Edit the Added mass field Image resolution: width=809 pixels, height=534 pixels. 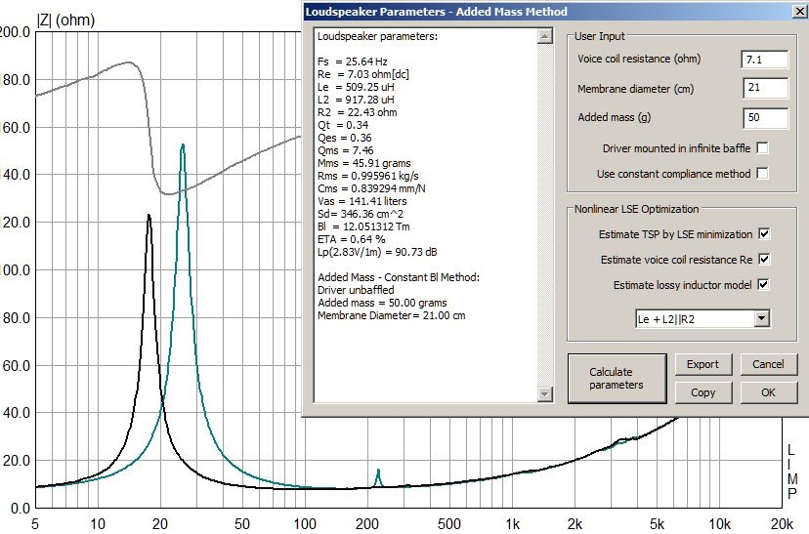765,117
